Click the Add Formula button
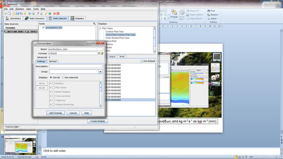Screen dimensions: 283x159 (x=56, y=113)
